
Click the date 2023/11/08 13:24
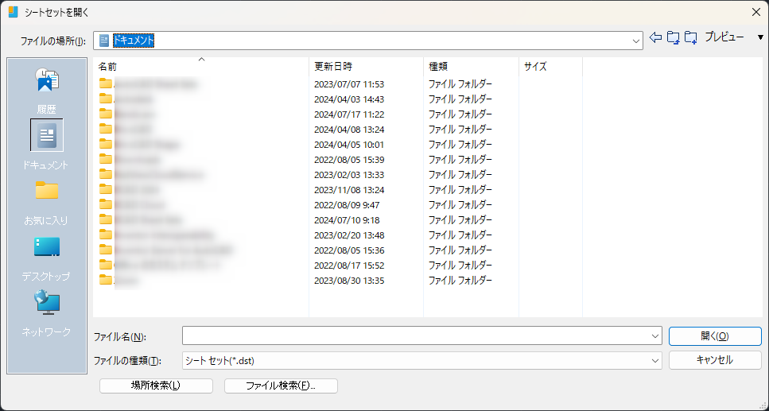[x=349, y=190]
